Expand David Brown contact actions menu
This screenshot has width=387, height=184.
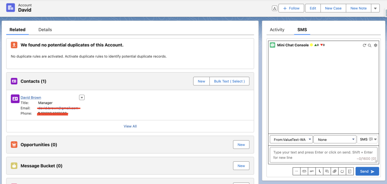click(x=82, y=97)
